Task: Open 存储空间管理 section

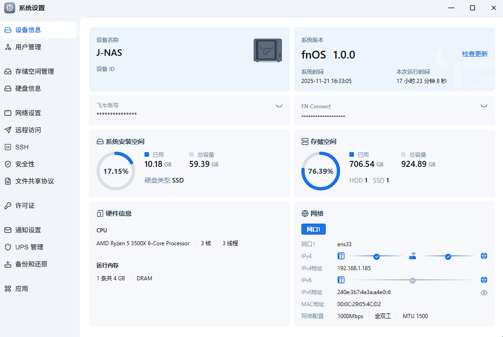Action: (x=35, y=71)
